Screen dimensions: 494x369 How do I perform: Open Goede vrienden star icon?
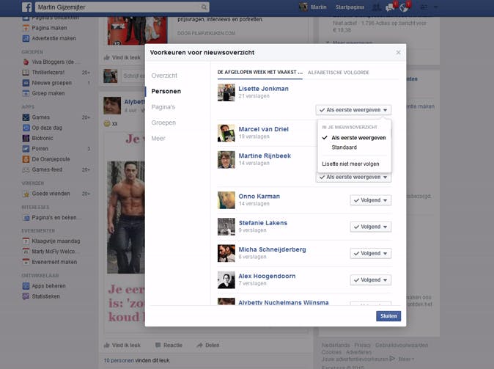tap(26, 194)
